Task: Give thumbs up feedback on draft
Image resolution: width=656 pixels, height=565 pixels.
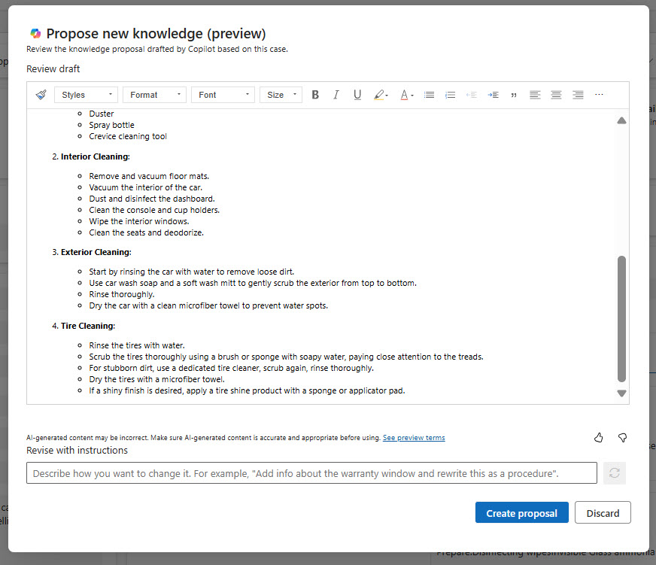Action: click(x=599, y=437)
